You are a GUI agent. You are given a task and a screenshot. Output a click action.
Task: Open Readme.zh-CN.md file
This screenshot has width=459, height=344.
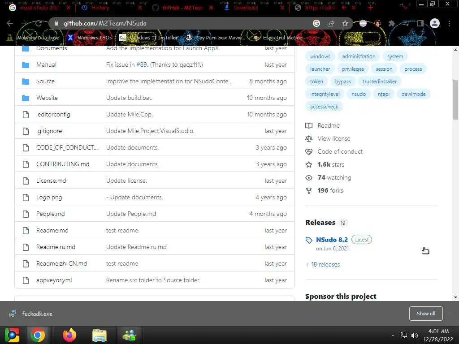(x=61, y=263)
